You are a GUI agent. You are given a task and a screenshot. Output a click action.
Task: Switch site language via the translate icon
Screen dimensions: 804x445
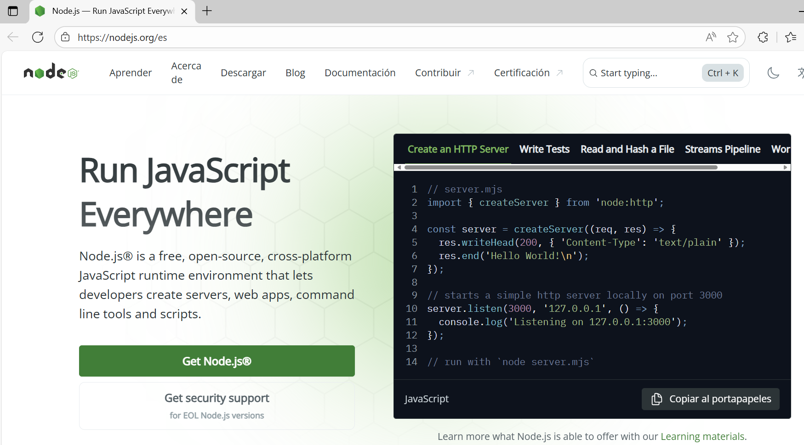click(801, 73)
